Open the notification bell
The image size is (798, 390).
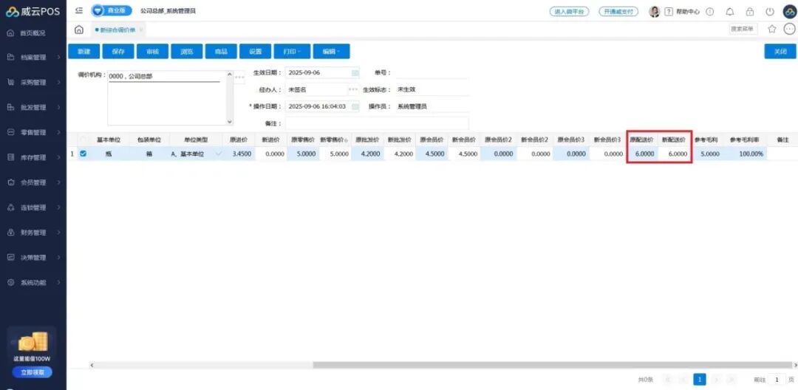(730, 12)
